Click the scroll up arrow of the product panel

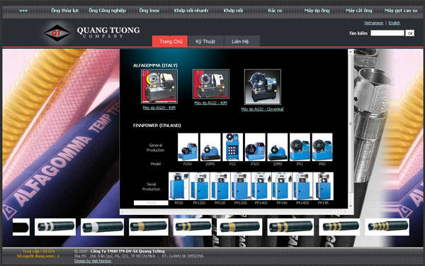pos(351,52)
